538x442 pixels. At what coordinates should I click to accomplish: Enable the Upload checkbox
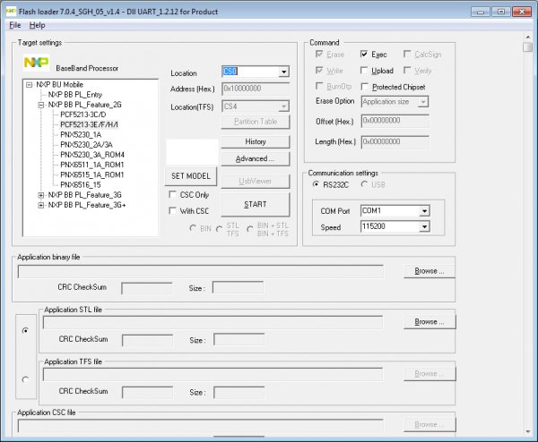coord(364,70)
